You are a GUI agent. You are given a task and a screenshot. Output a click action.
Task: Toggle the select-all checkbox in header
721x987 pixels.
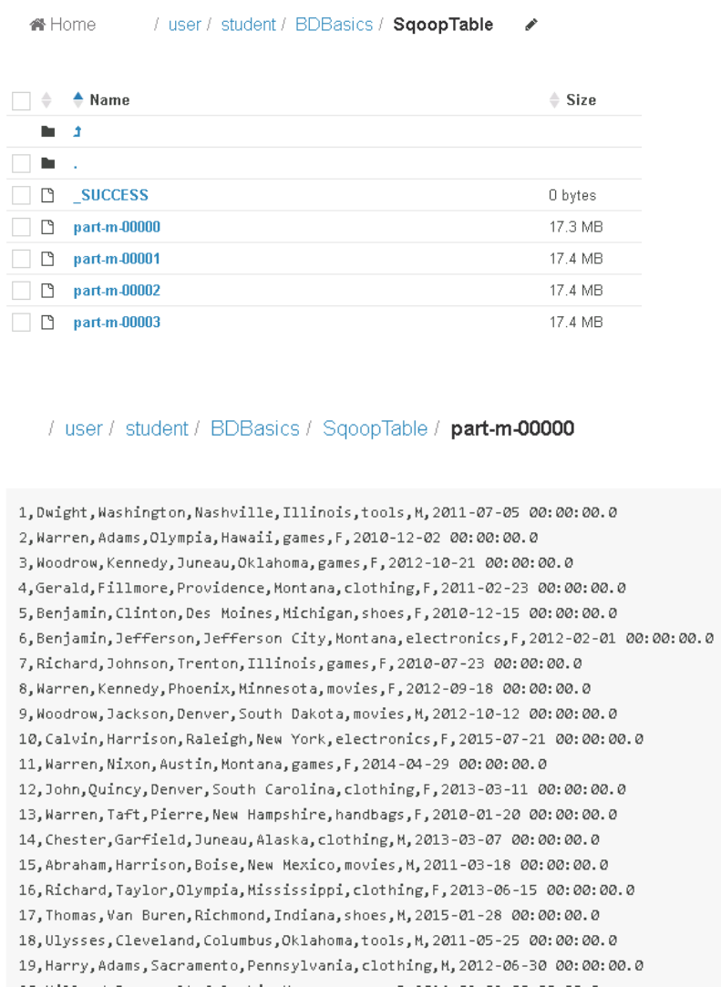pos(21,100)
